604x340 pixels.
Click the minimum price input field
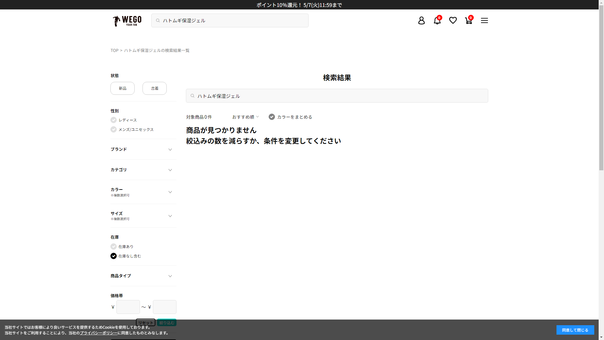point(128,307)
